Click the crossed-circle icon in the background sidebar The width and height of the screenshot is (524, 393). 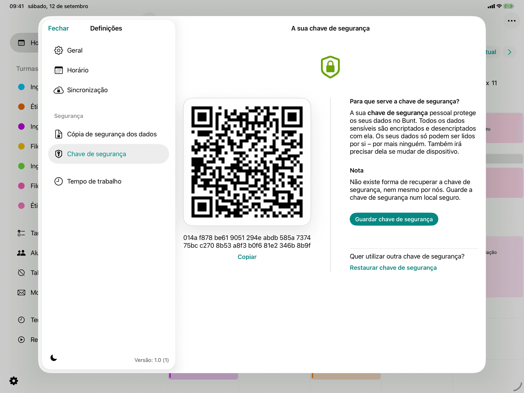tap(21, 273)
